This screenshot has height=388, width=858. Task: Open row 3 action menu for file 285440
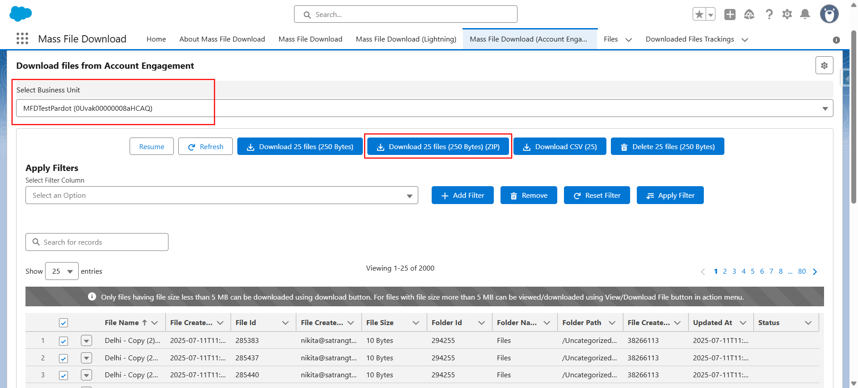86,375
